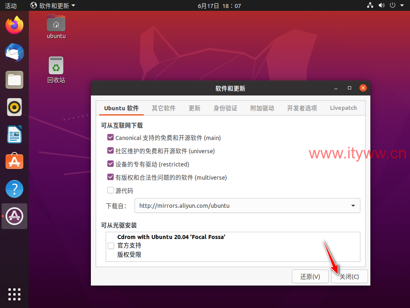Switch to the Livepatch tab
Image resolution: width=410 pixels, height=308 pixels.
pyautogui.click(x=343, y=108)
